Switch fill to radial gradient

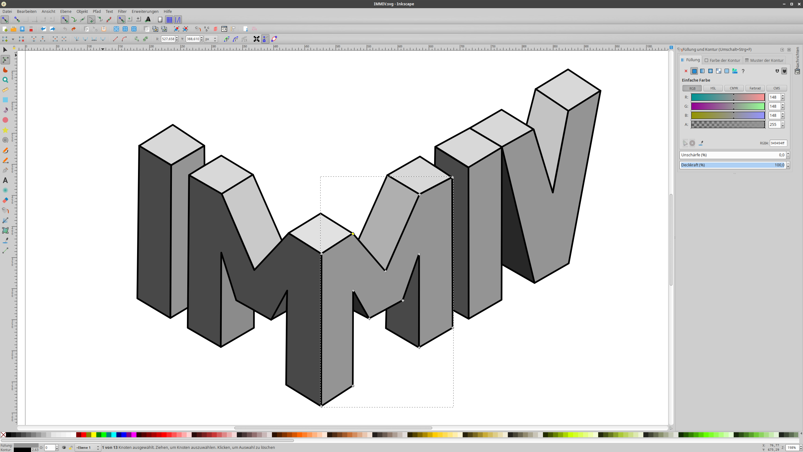(710, 71)
